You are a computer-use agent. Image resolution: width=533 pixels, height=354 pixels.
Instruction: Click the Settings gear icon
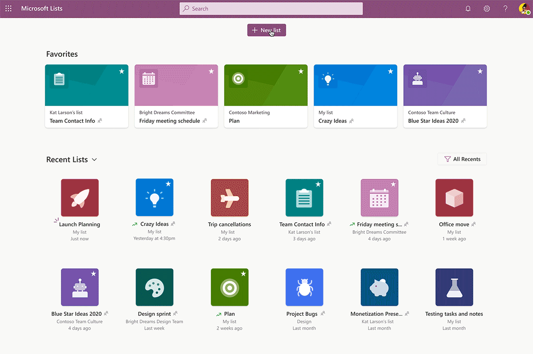coord(486,8)
